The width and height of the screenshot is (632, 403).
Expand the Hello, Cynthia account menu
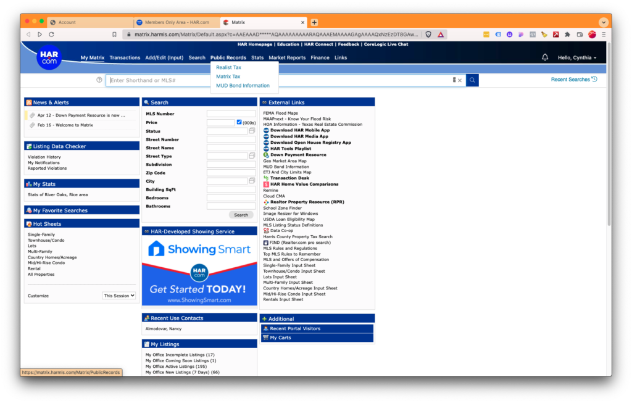(x=577, y=57)
